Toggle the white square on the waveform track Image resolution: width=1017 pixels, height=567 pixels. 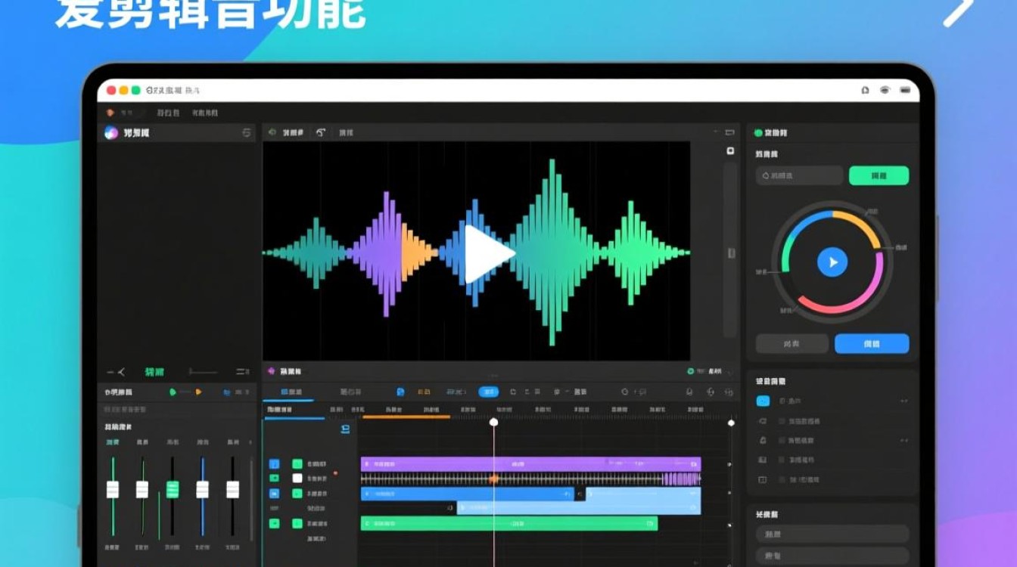pyautogui.click(x=297, y=478)
